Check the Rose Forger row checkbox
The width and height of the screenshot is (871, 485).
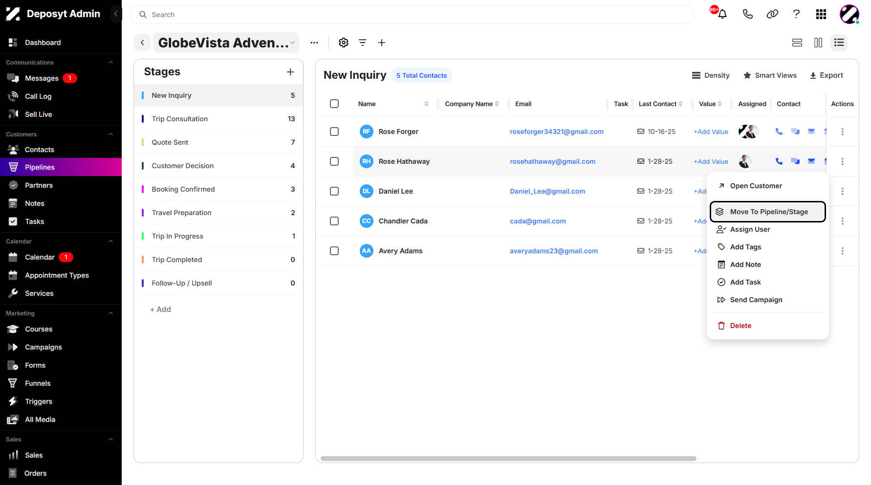click(x=334, y=132)
